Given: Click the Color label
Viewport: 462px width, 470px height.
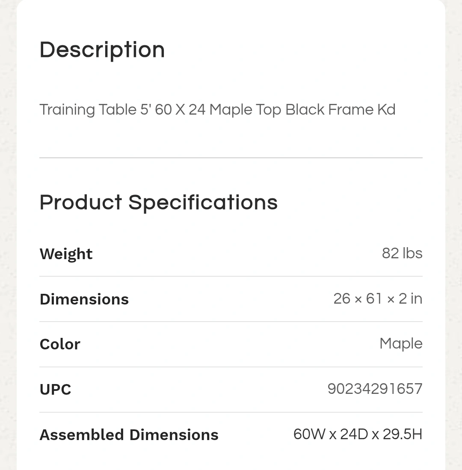Looking at the screenshot, I should pos(60,344).
